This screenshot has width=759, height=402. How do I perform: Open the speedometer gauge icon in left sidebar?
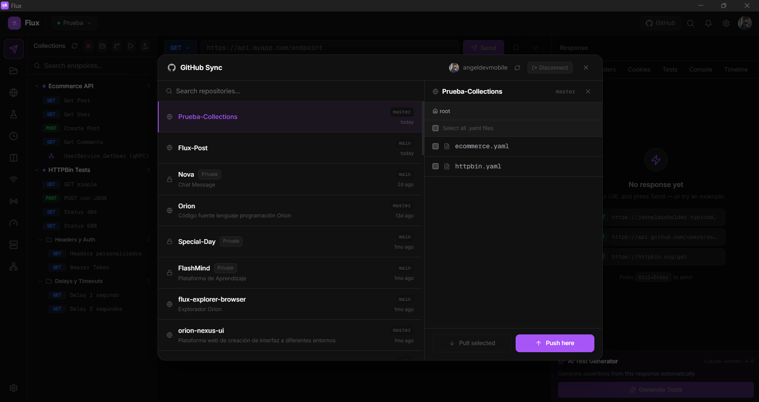point(13,223)
